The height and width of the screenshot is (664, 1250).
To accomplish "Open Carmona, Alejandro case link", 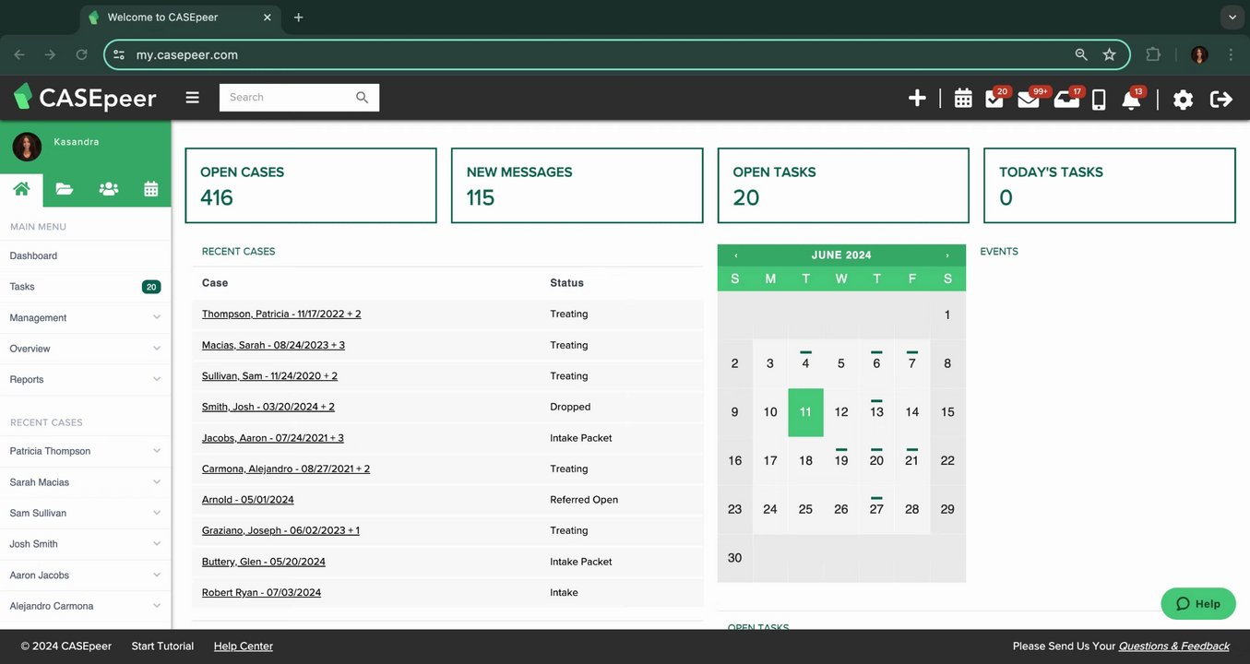I will tap(286, 468).
